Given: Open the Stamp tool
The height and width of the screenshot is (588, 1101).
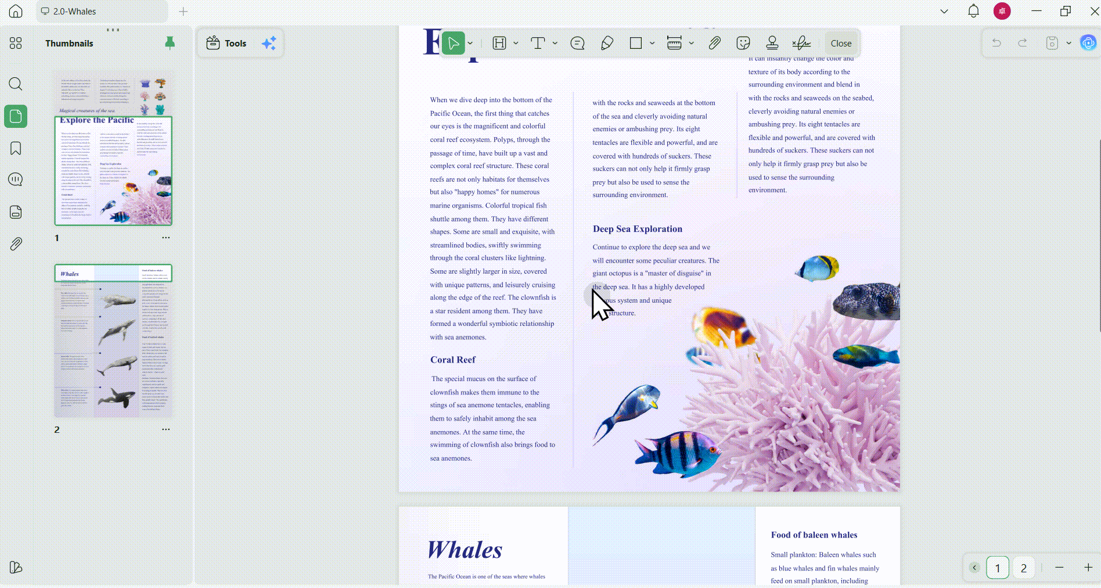Looking at the screenshot, I should click(772, 43).
